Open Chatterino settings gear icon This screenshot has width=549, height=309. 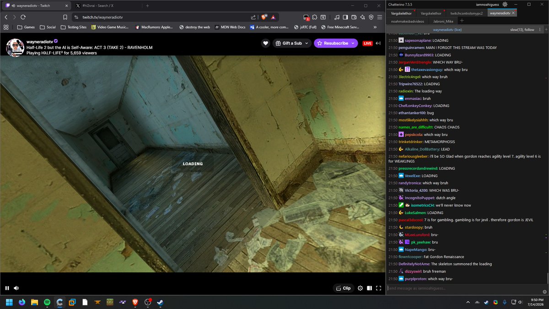pos(505,4)
